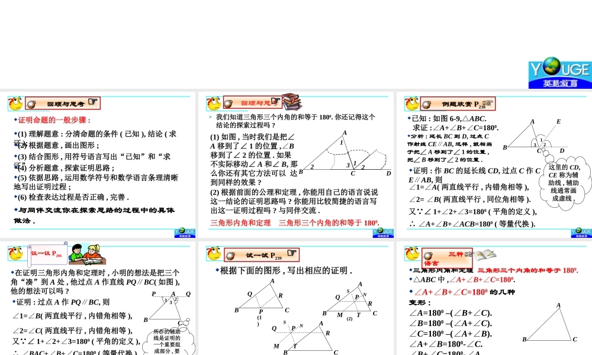
Task: Click the thought cloud reading 所作的辅助线是证明的
Action: tap(168, 340)
